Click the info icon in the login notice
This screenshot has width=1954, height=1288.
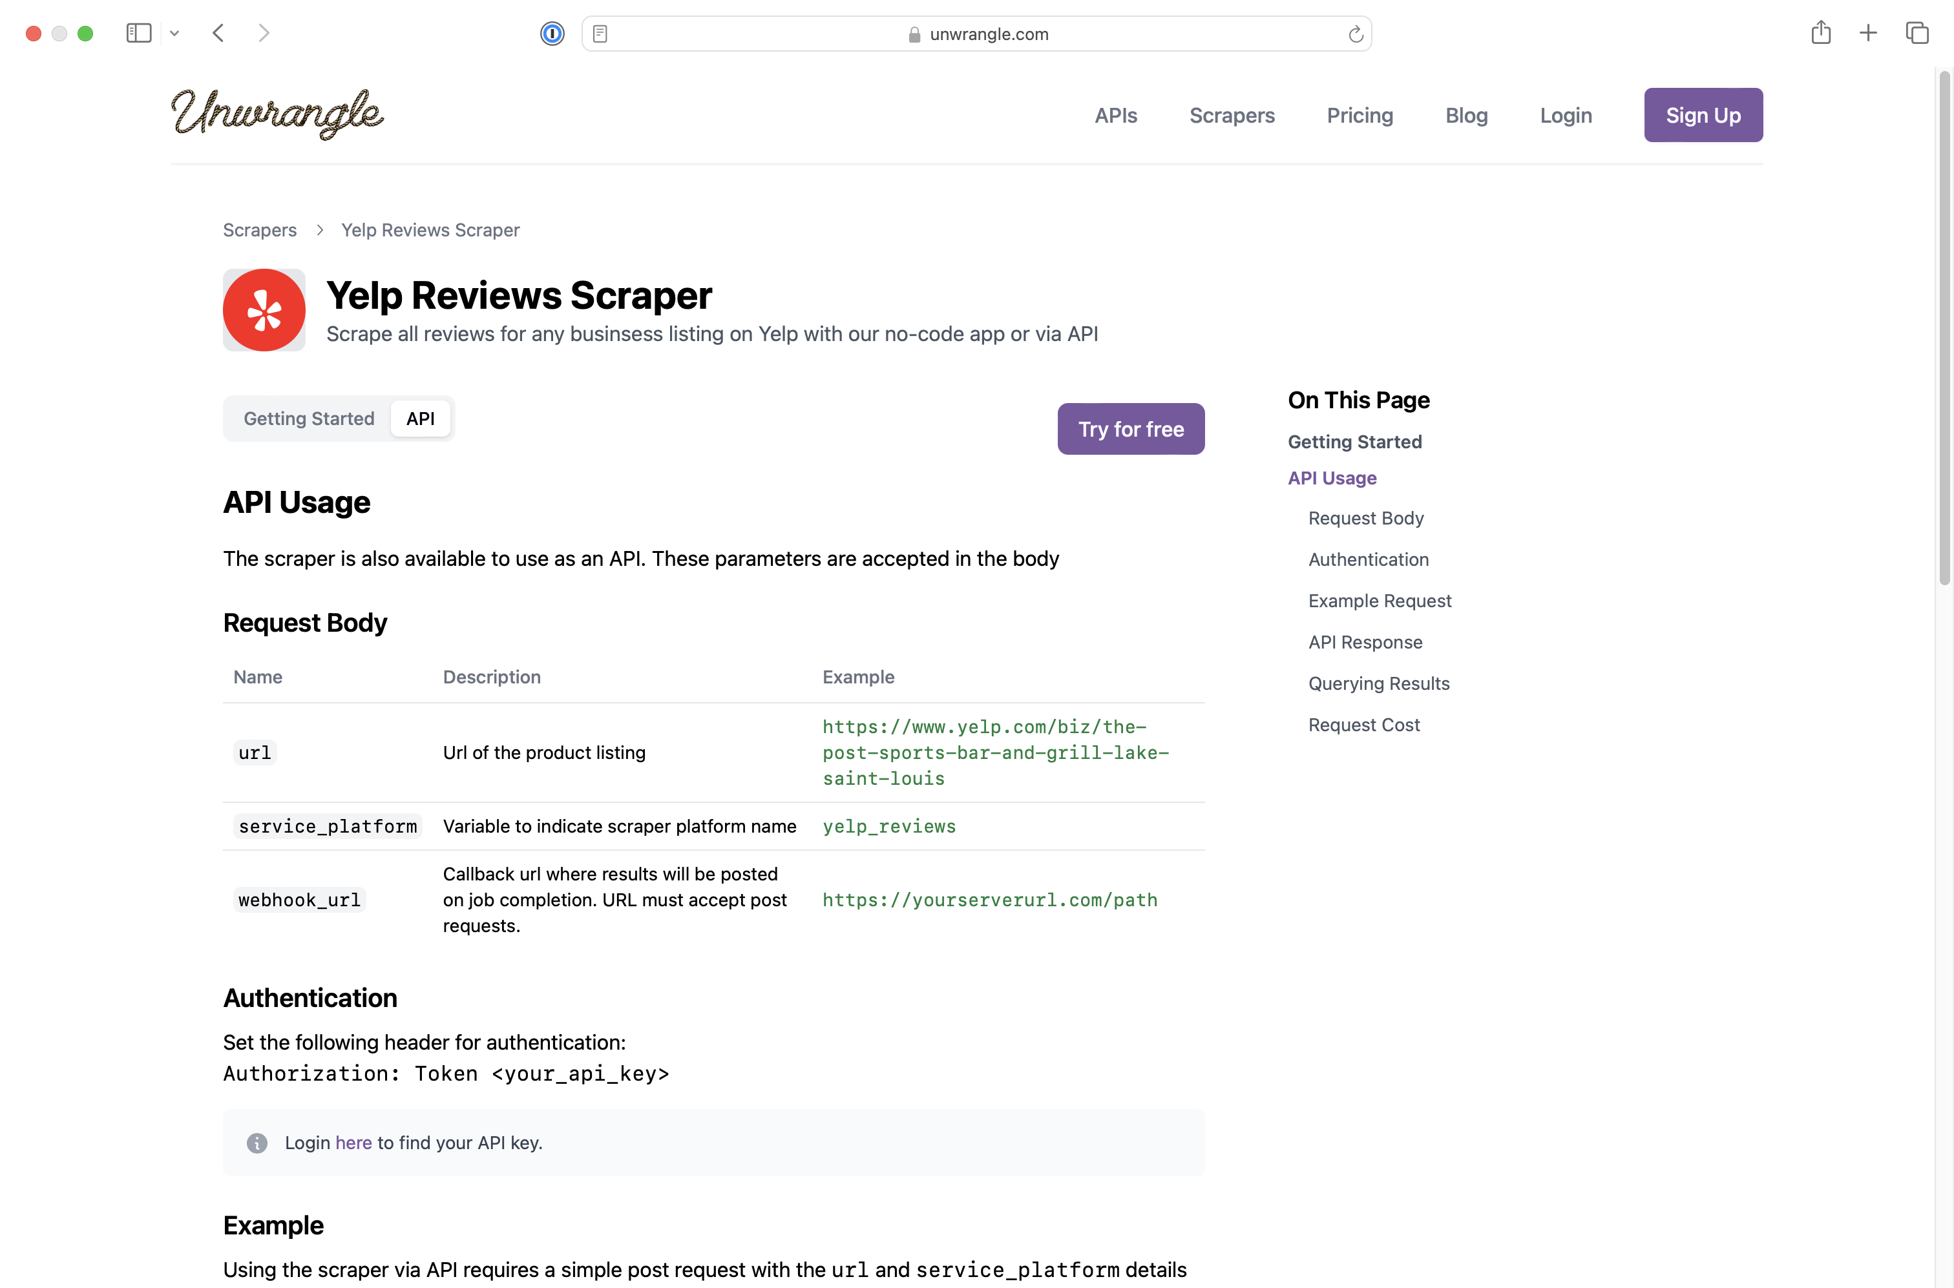click(257, 1143)
